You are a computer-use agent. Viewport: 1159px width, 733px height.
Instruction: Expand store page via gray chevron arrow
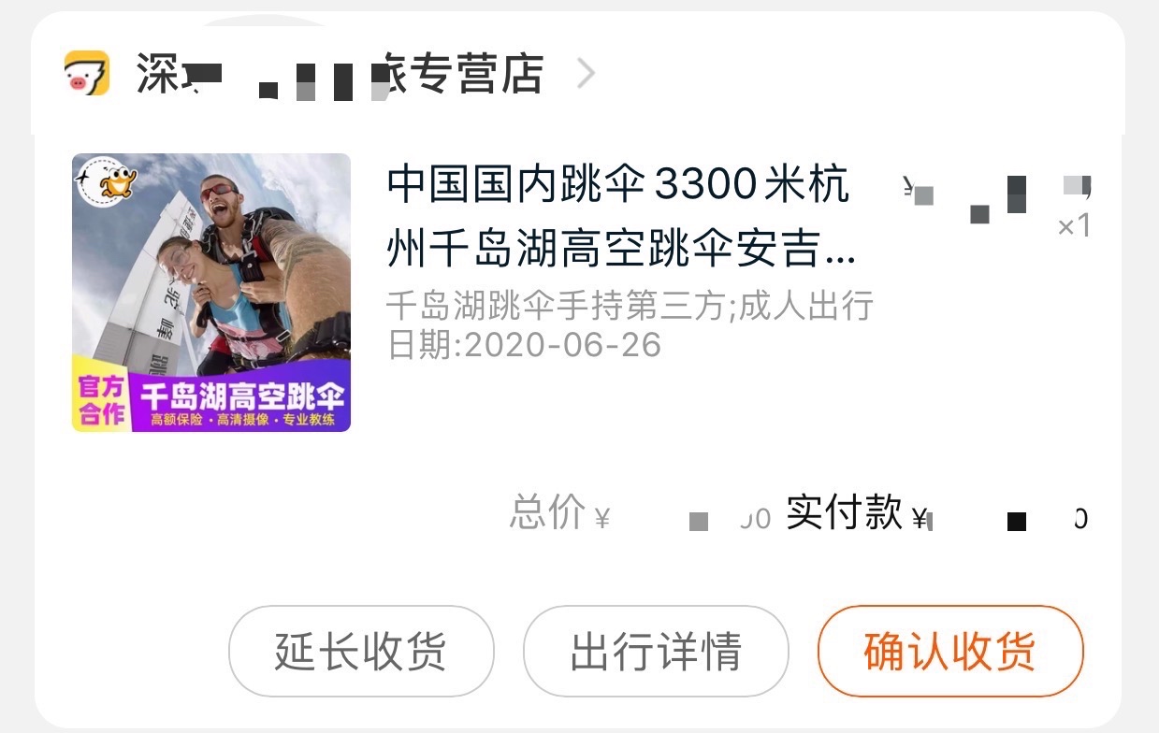(x=586, y=73)
